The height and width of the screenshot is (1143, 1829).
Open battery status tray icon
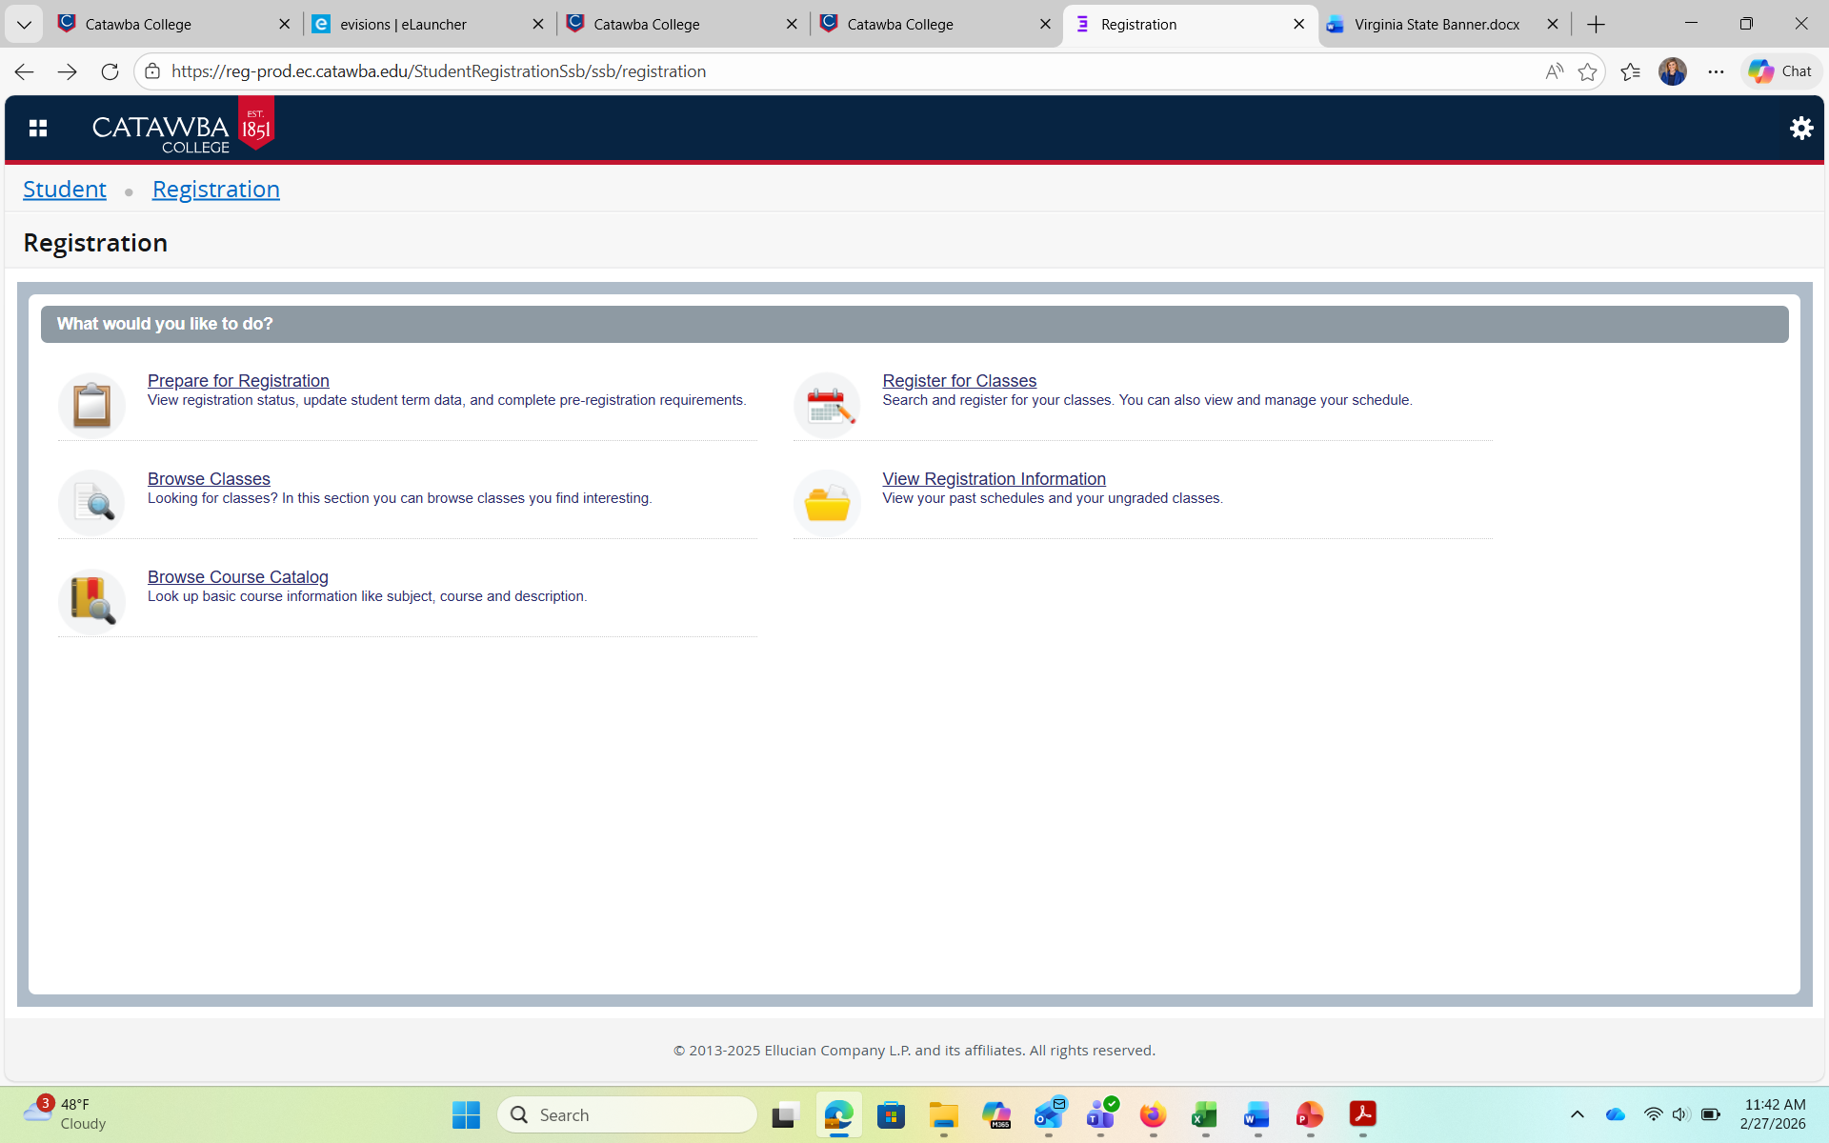click(1711, 1114)
